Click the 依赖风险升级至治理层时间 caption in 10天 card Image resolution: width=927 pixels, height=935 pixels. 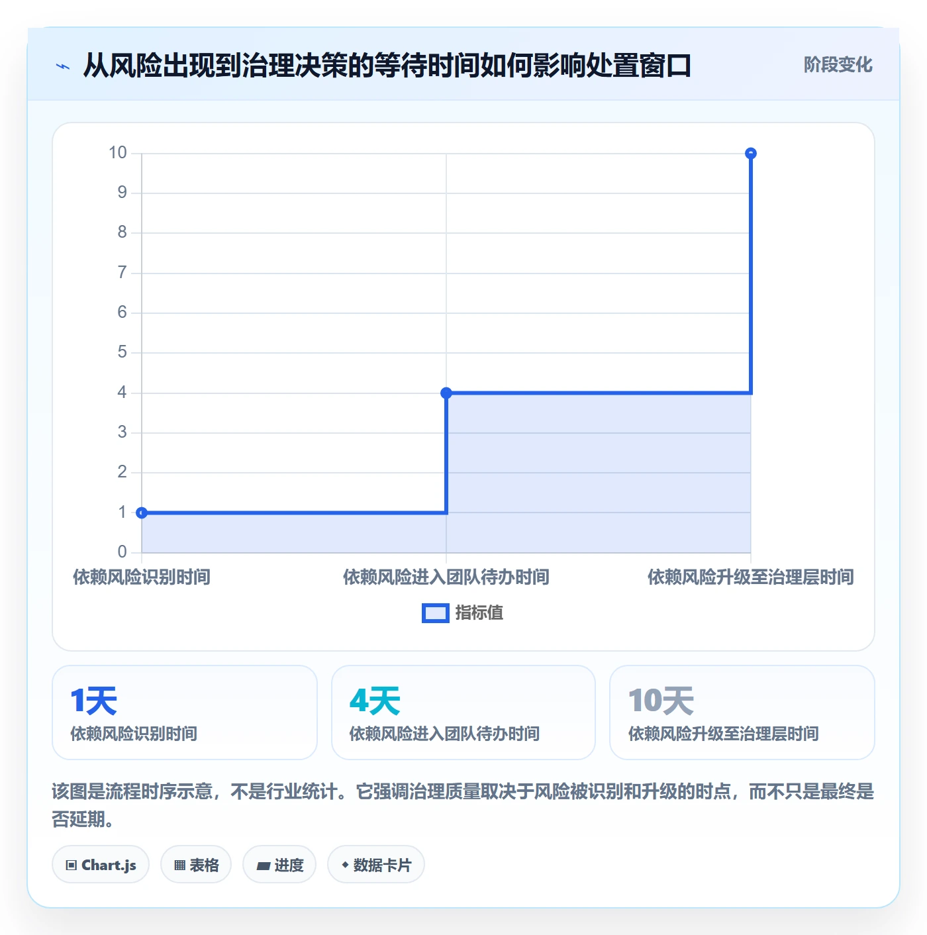click(x=724, y=734)
